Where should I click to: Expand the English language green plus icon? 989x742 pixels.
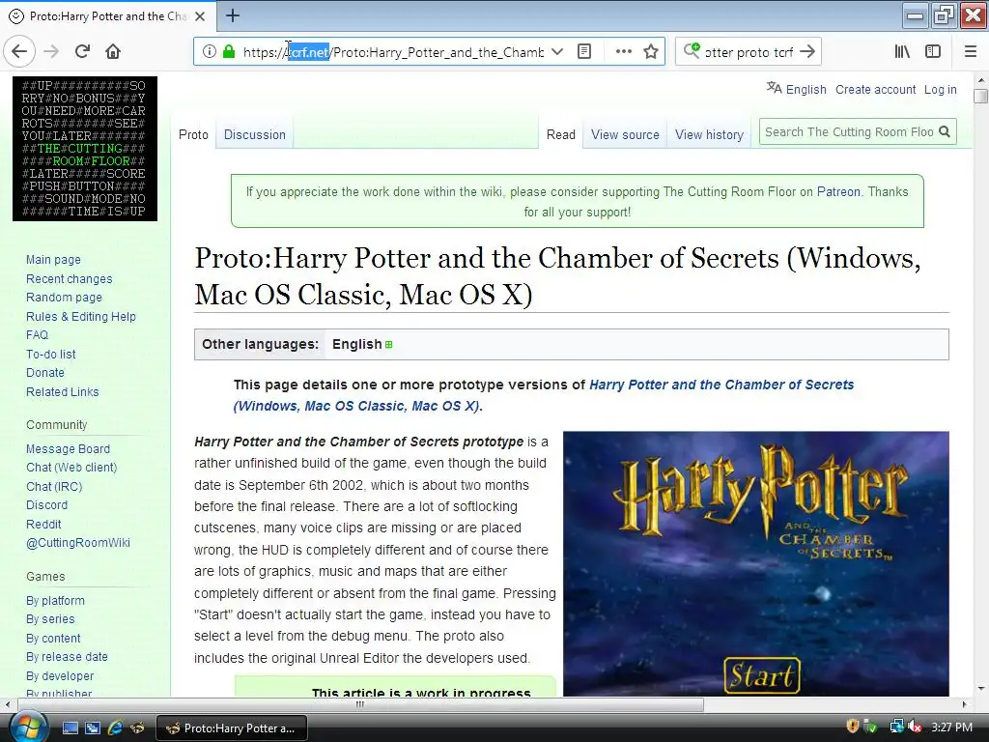click(x=388, y=345)
